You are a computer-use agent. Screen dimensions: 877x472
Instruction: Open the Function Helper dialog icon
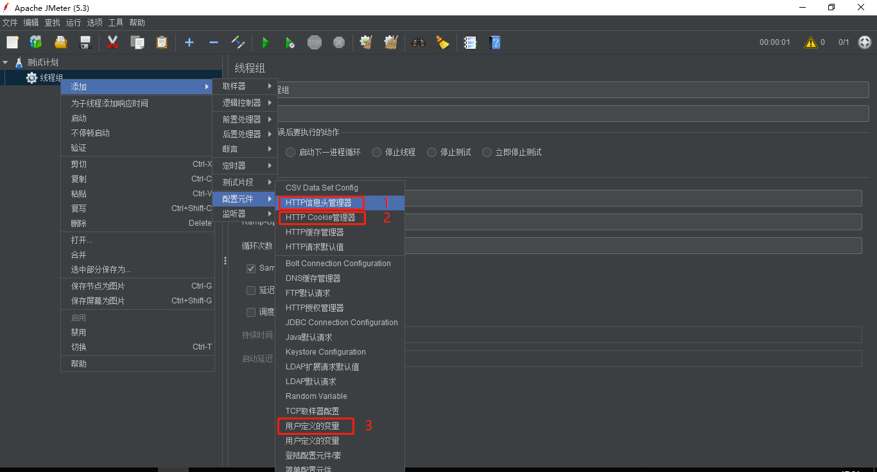click(471, 42)
